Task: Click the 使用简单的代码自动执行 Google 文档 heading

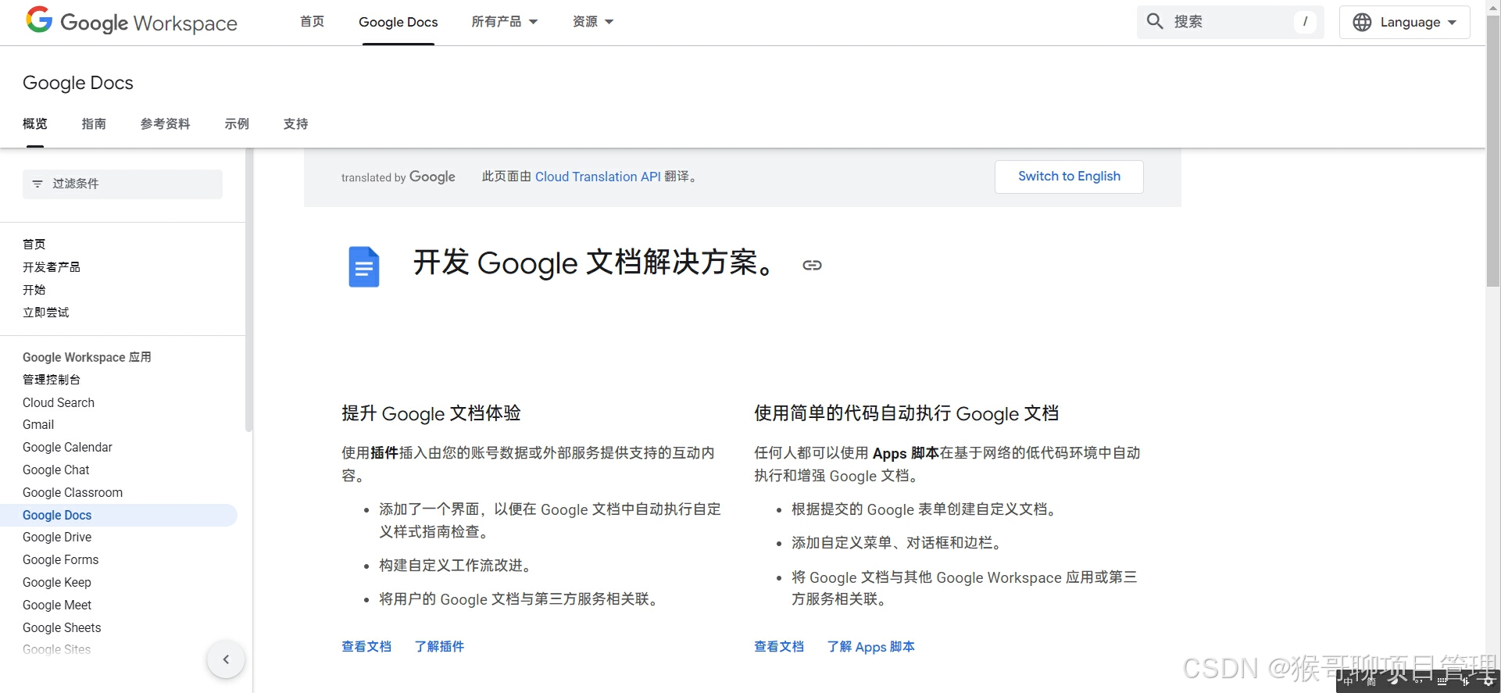Action: coord(906,413)
